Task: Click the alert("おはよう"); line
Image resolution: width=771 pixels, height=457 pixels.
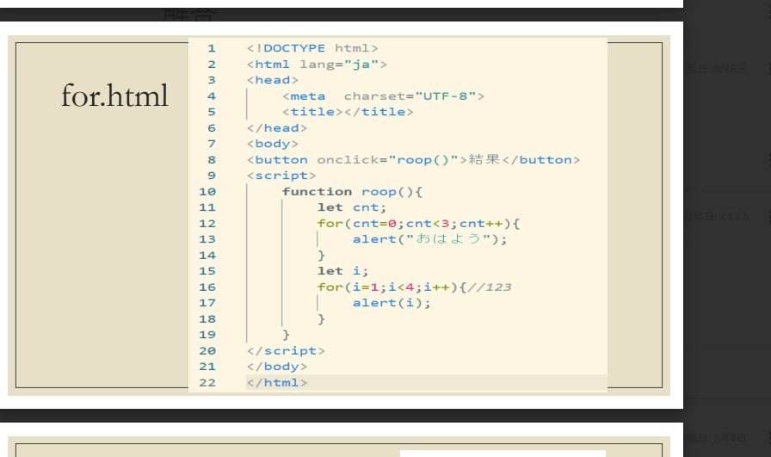Action: [x=429, y=239]
